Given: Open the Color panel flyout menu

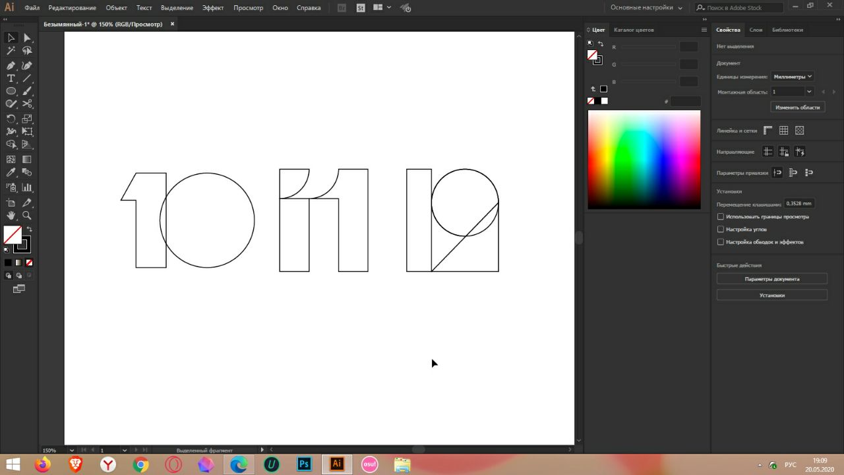Looking at the screenshot, I should (x=704, y=30).
